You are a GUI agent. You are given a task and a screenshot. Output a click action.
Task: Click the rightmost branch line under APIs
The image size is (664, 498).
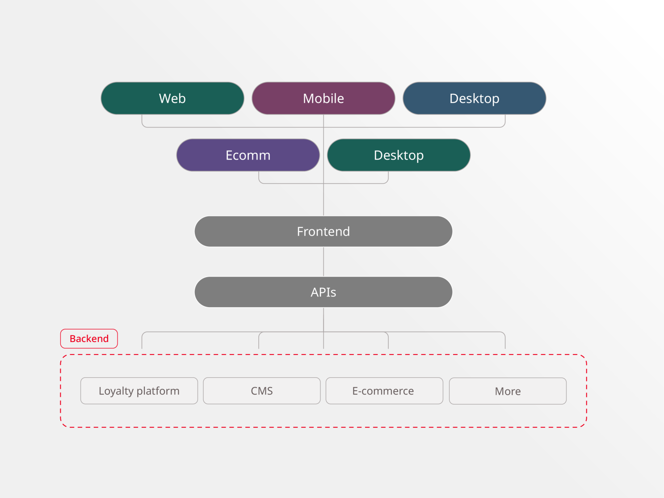click(x=504, y=342)
